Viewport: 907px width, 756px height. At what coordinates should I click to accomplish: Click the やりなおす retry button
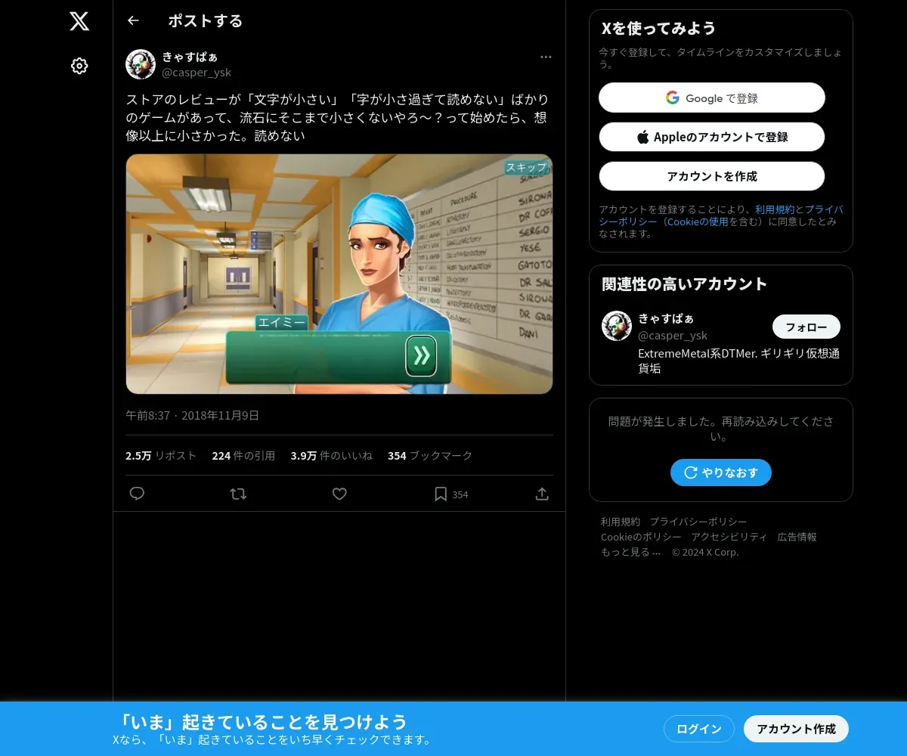point(721,472)
